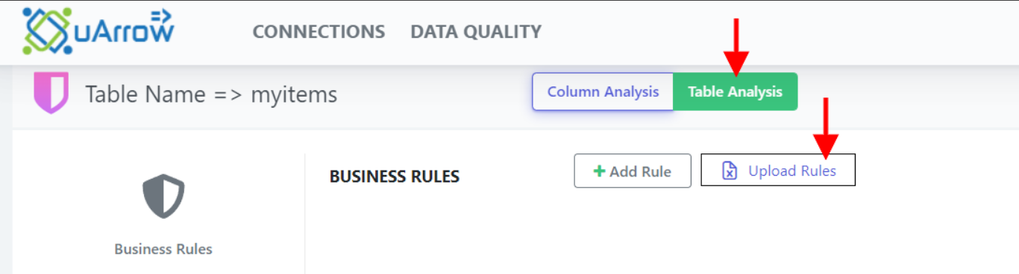Select the grey shield Business Rules icon
1019x274 pixels.
coord(163,196)
